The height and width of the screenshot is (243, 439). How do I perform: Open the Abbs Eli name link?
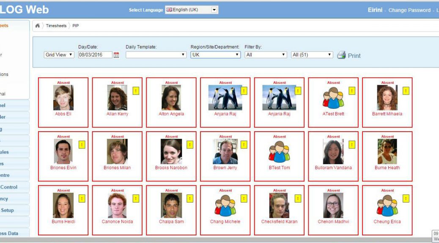[x=63, y=114]
